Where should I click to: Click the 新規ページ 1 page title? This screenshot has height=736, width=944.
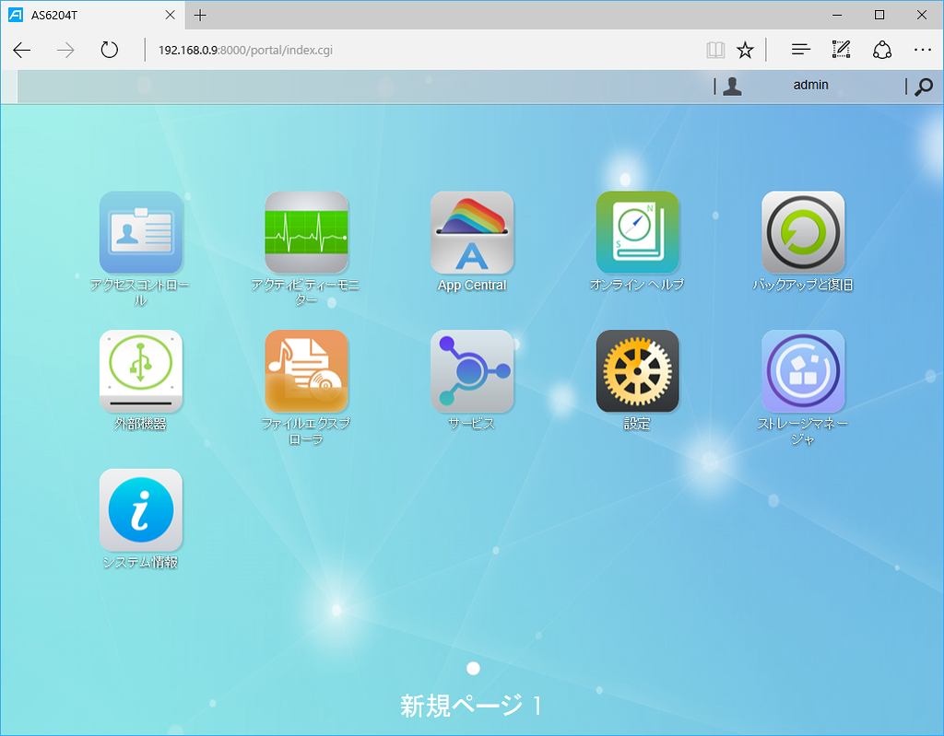[x=471, y=706]
